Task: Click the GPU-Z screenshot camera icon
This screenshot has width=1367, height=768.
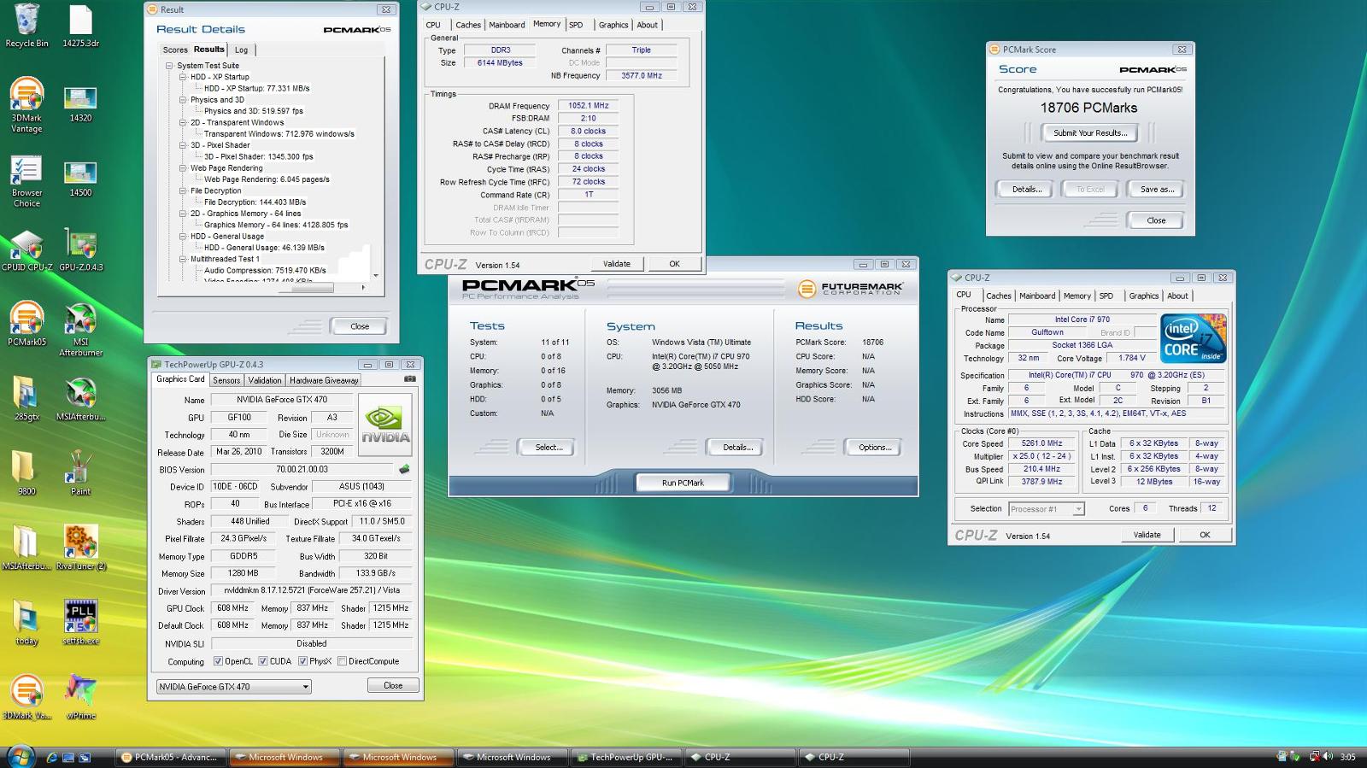Action: (x=410, y=378)
